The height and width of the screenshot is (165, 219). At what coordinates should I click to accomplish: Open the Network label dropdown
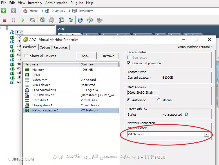207,134
